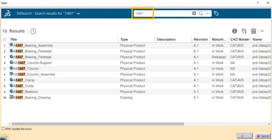Open the tag (6WTags) icon
This screenshot has height=140, width=272.
[216, 13]
